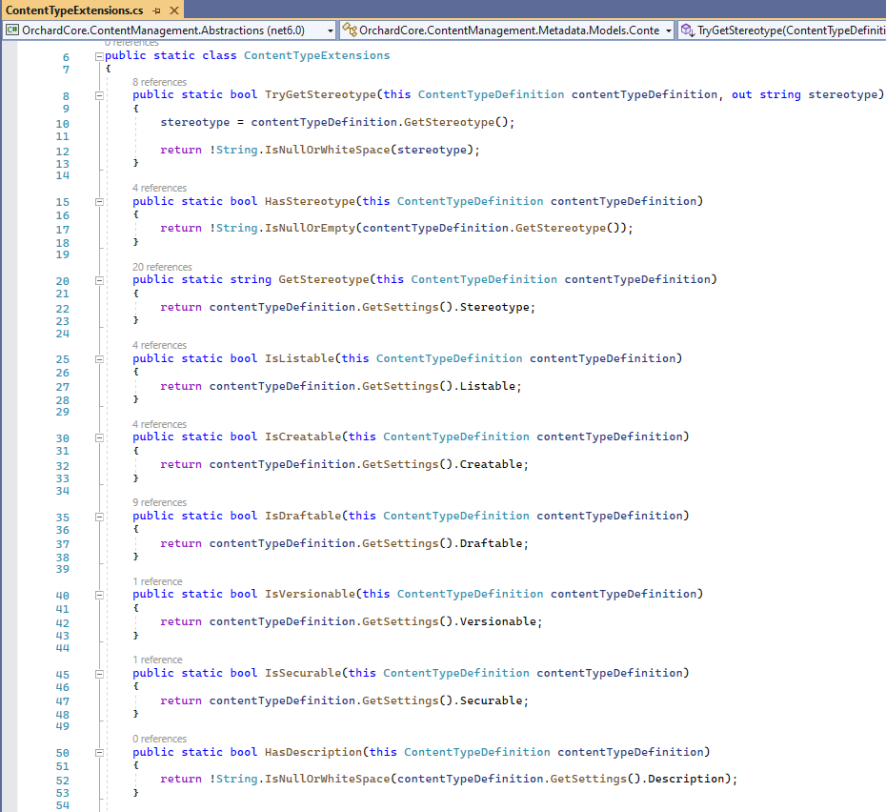Collapse the TryGetStereotype method outline

(99, 95)
